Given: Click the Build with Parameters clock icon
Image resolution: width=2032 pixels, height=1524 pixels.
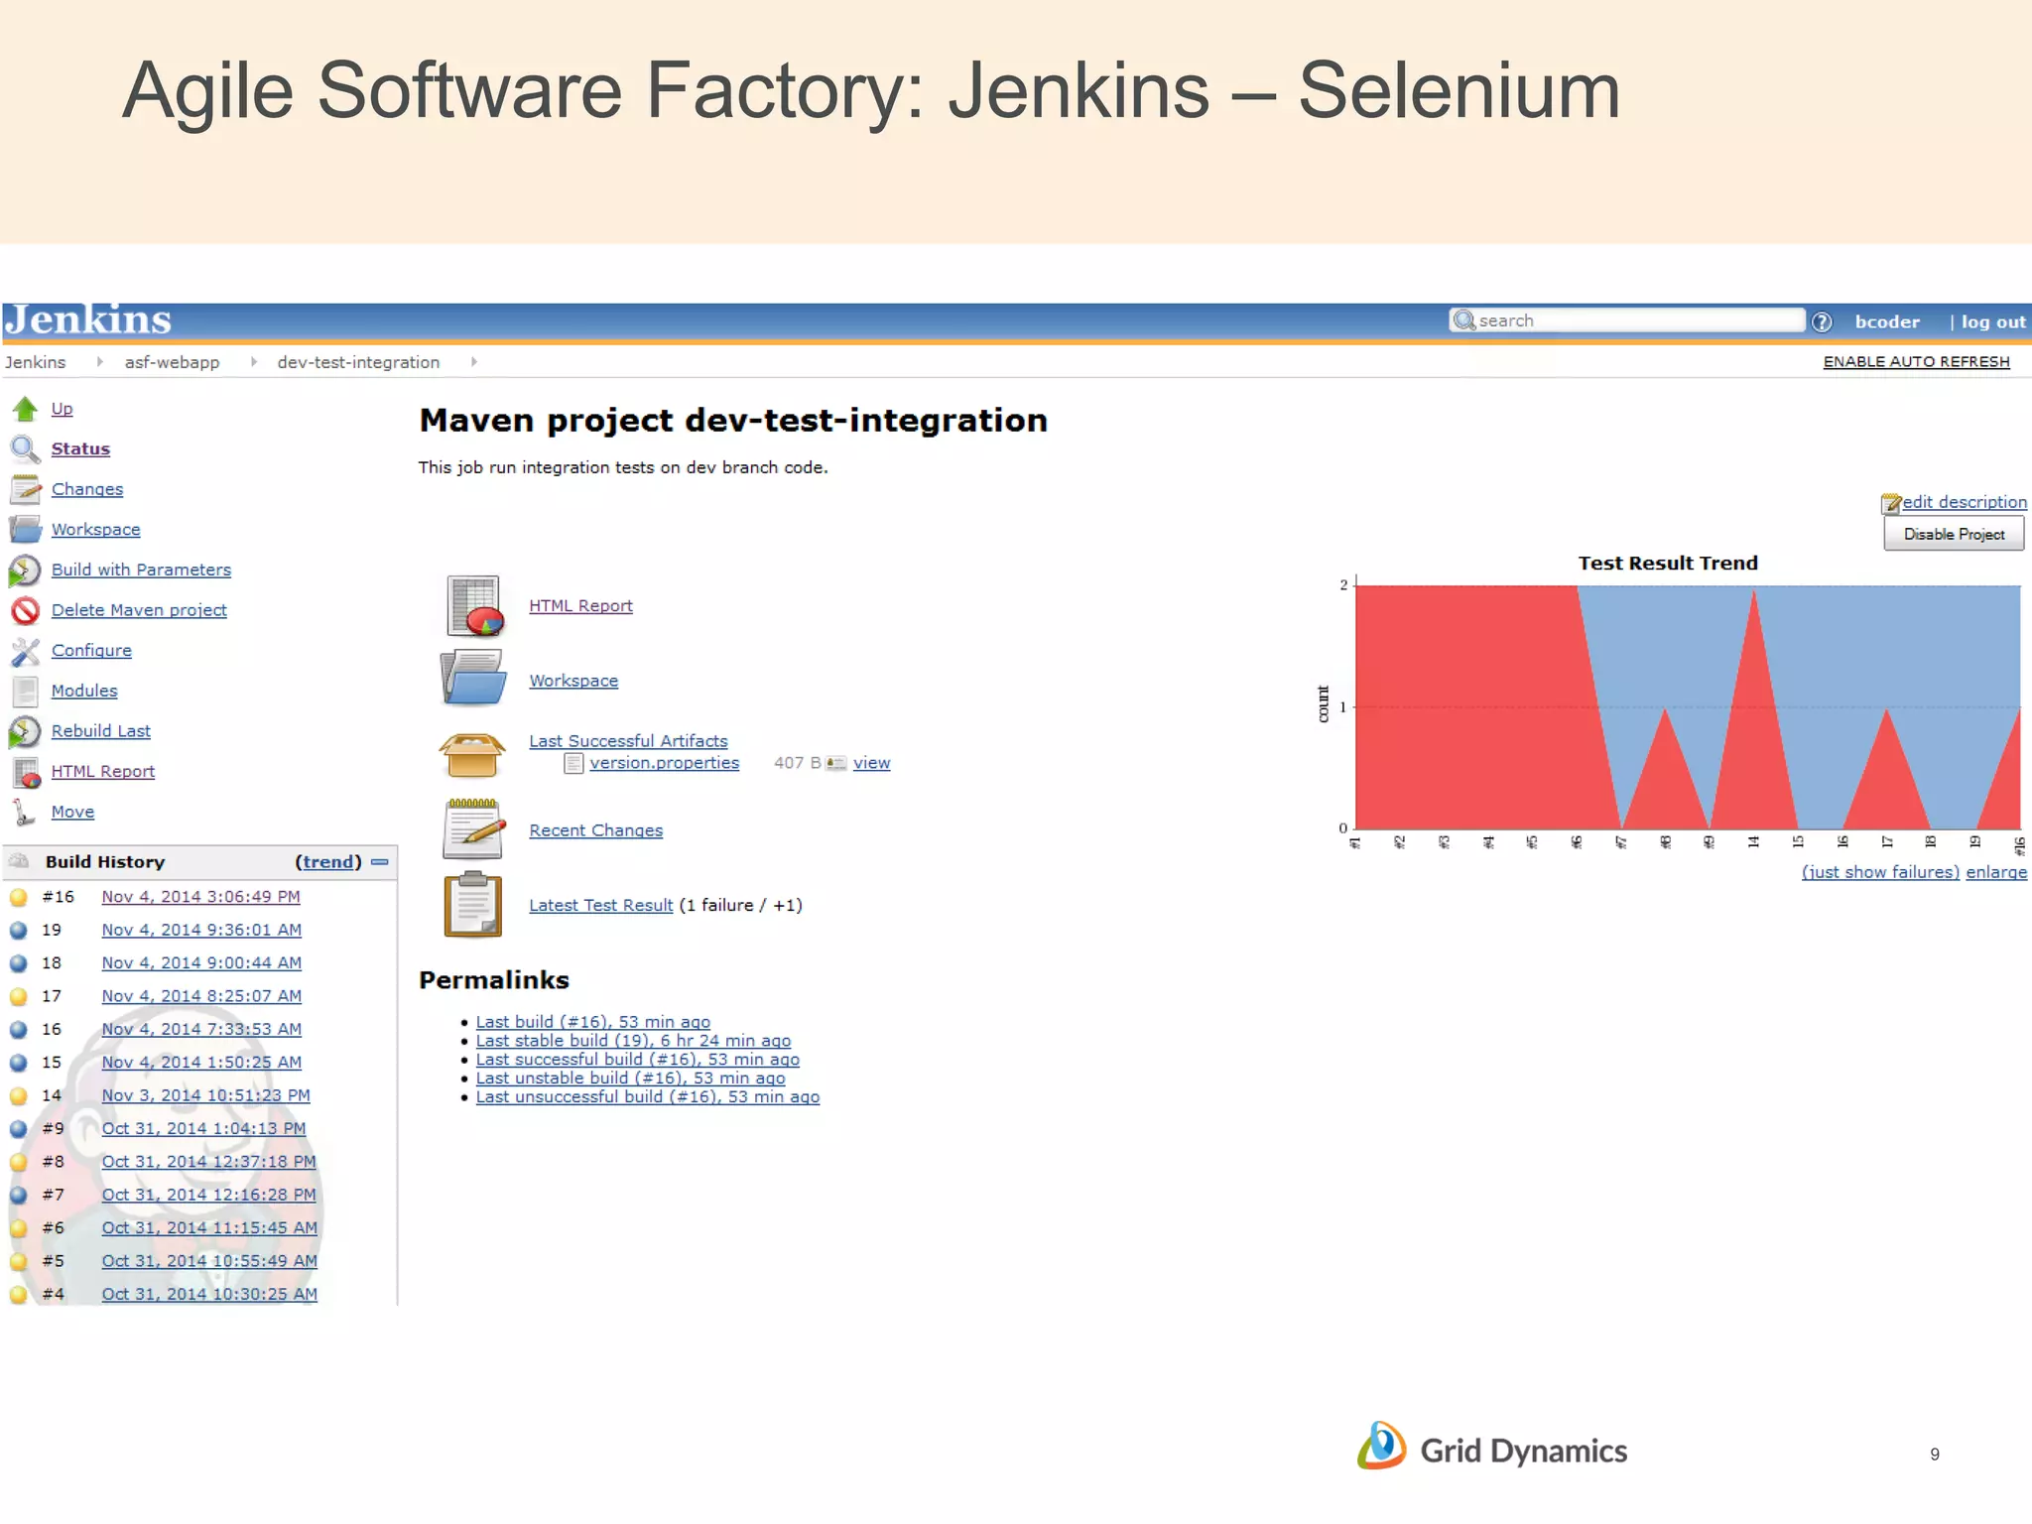Looking at the screenshot, I should pos(25,571).
